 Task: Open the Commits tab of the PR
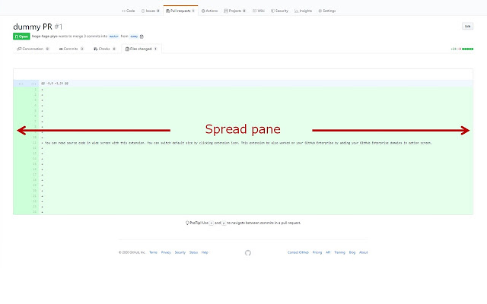[x=72, y=49]
